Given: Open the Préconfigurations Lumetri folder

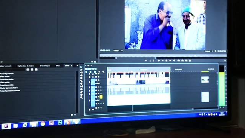Looking at the screenshot, I should [x=10, y=90].
